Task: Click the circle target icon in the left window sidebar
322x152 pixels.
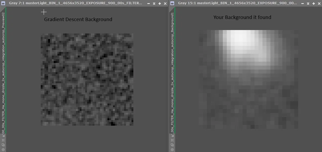Action: 3,149
